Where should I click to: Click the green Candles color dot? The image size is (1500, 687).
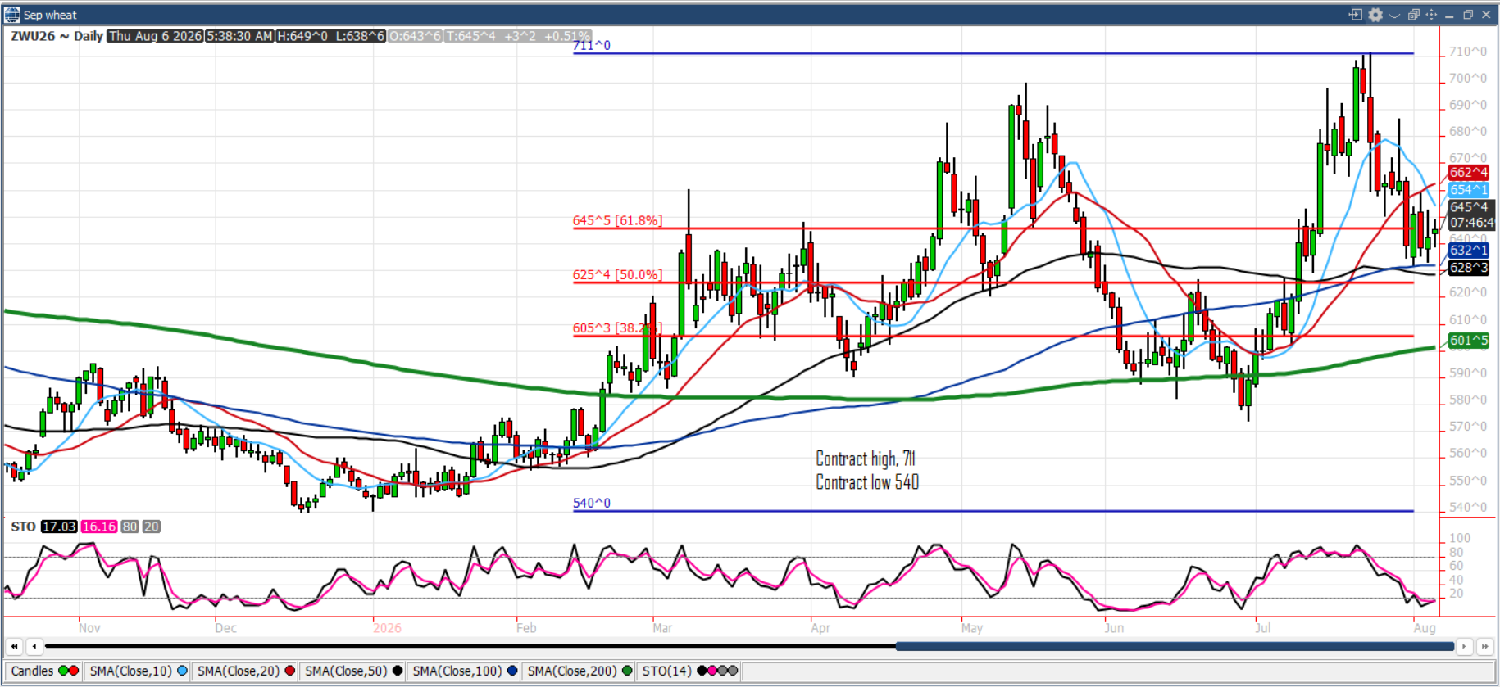63,671
